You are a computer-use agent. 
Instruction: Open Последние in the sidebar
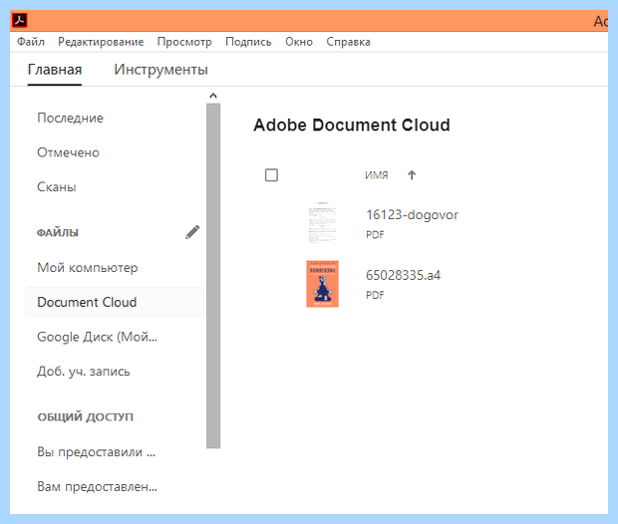click(x=70, y=118)
